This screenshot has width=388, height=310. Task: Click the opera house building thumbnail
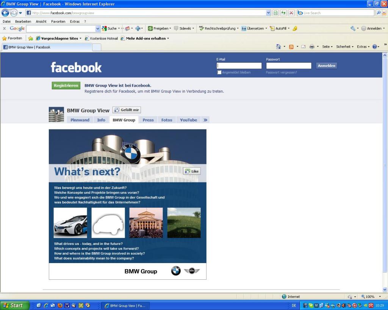[x=146, y=223]
